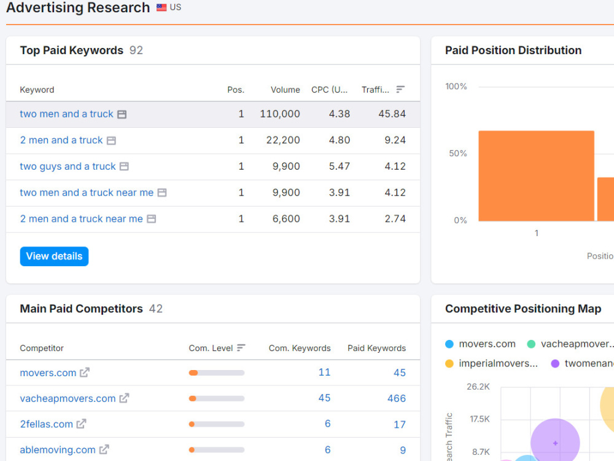Click ablemoving.com common keywords value 6
This screenshot has height=461, width=614.
coord(328,450)
